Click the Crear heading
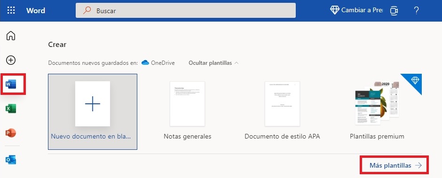The height and width of the screenshot is (178, 442). [57, 45]
